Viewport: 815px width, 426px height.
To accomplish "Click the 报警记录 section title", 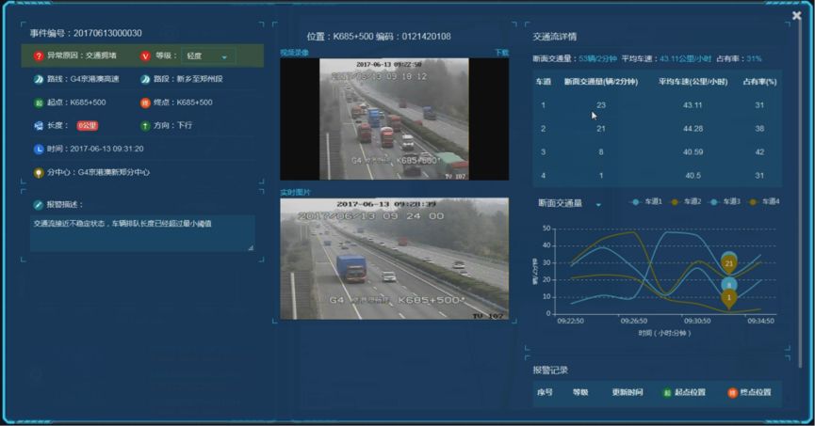I will (550, 371).
